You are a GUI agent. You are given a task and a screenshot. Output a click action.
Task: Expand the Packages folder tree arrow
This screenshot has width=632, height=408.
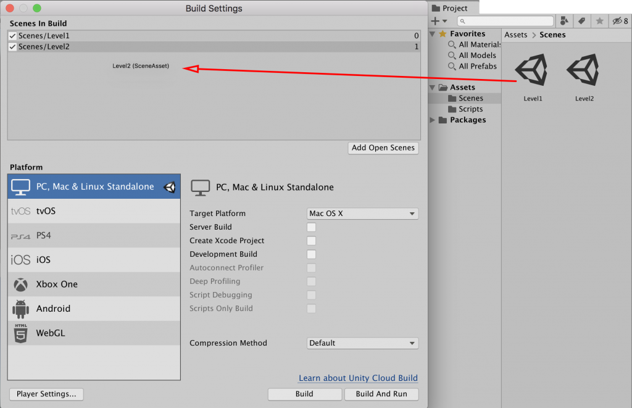[433, 120]
